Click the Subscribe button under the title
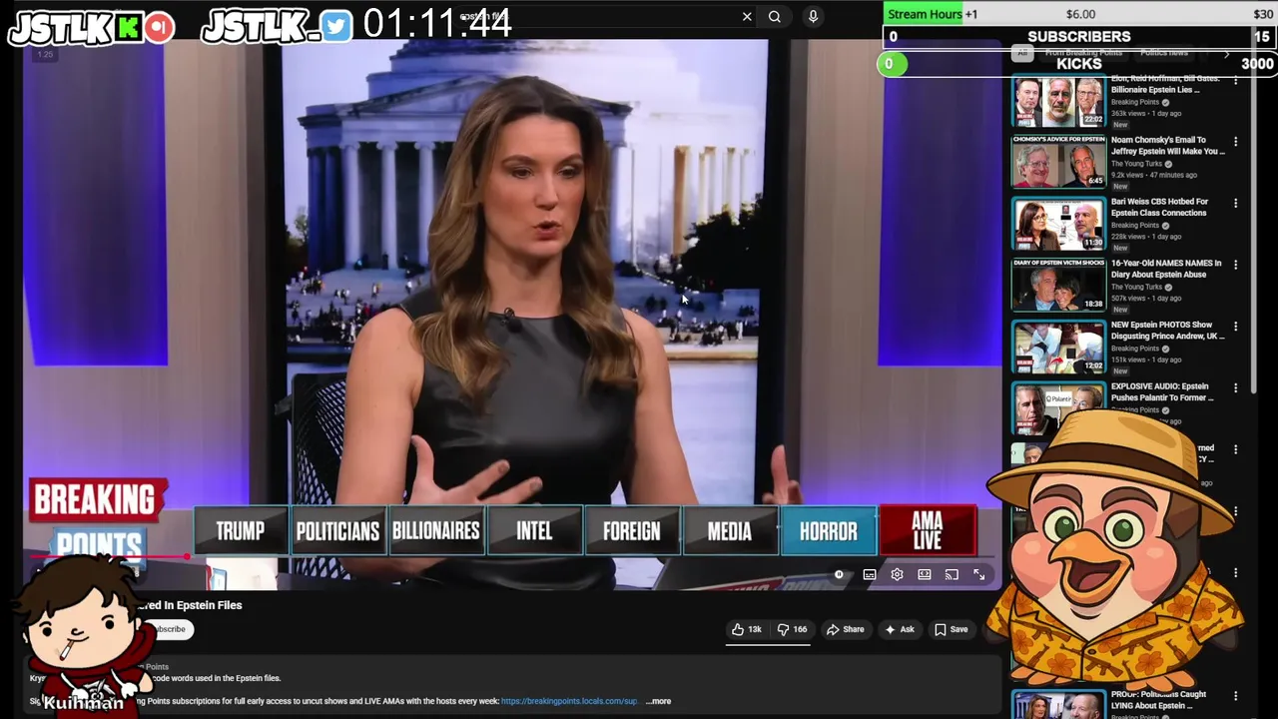Viewport: 1278px width, 719px height. (x=166, y=629)
